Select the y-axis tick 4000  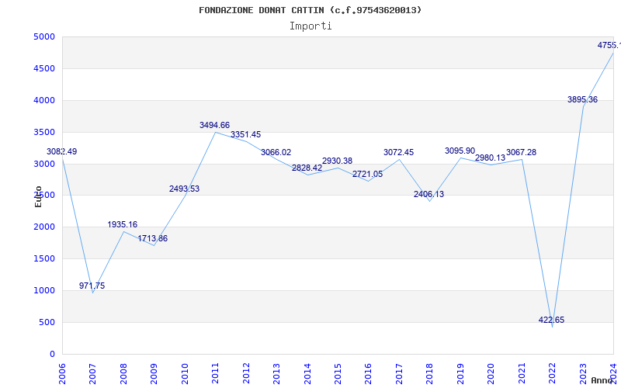[x=44, y=100]
